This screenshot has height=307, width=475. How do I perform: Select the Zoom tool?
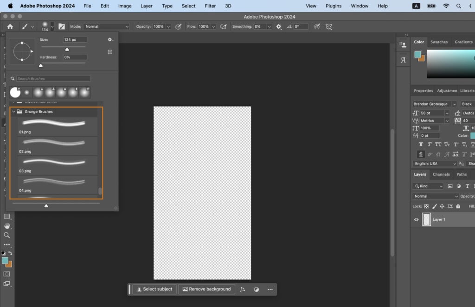coord(6,235)
